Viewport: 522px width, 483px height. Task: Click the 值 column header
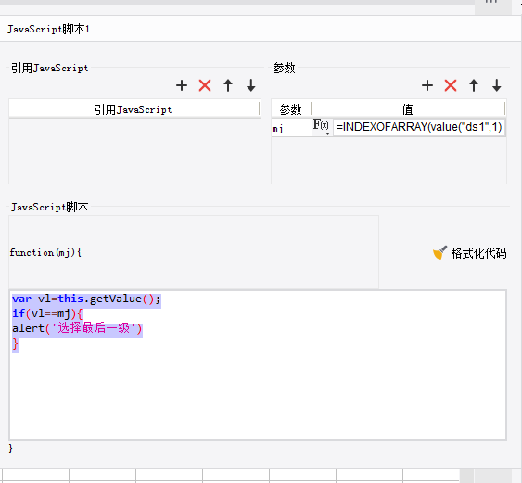[408, 109]
